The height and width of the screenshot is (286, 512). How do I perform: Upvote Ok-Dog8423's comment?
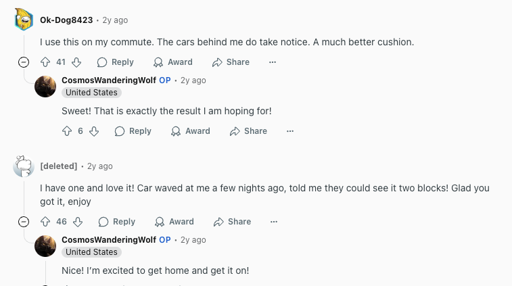pyautogui.click(x=46, y=62)
